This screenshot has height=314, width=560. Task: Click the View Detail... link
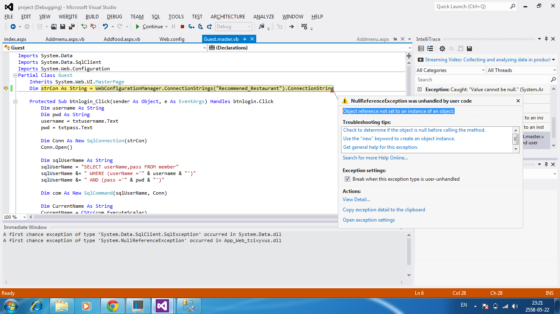tap(356, 200)
